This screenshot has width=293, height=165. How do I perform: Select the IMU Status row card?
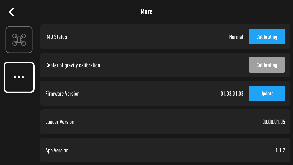(x=165, y=37)
